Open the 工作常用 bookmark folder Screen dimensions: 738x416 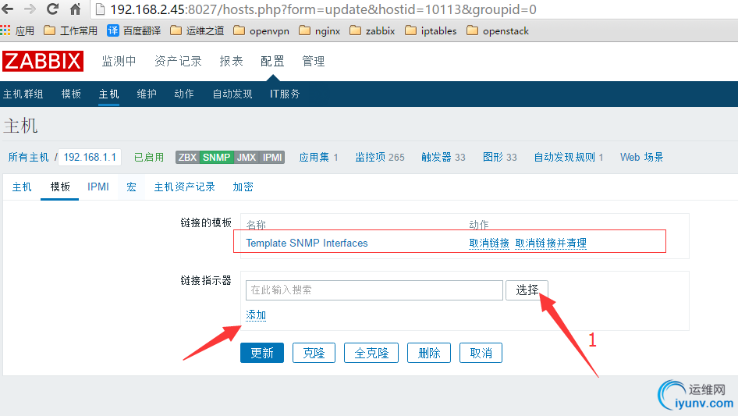[x=70, y=31]
